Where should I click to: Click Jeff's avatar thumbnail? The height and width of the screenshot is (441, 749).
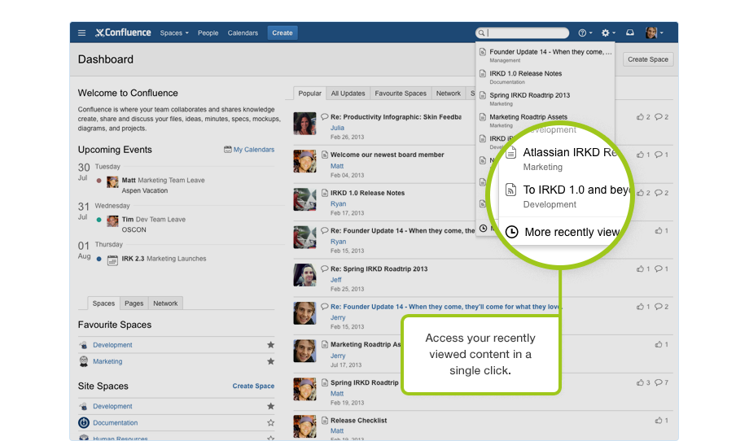(x=304, y=275)
